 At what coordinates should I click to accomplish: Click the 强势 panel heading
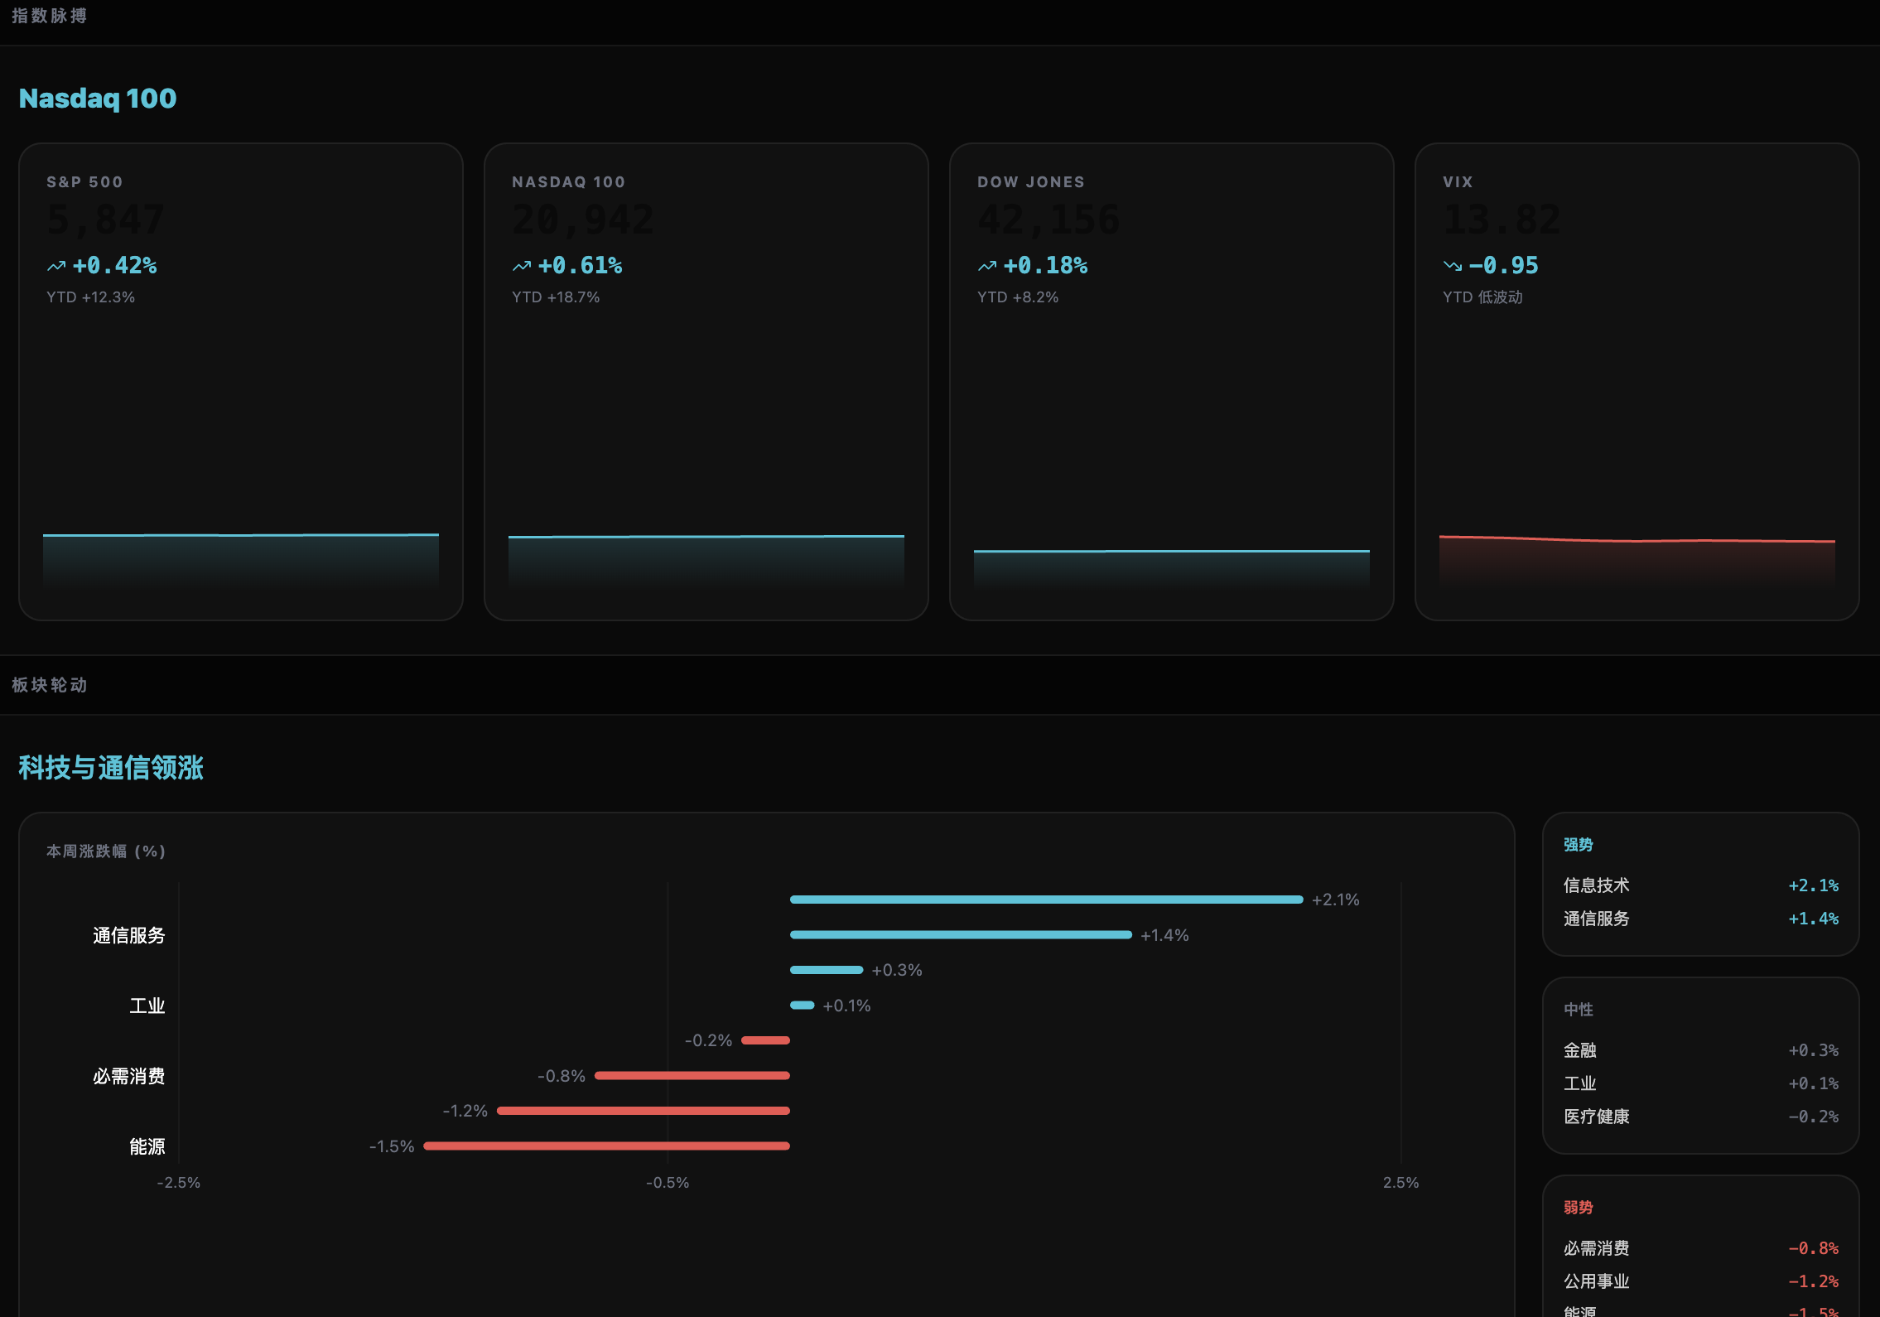[1579, 845]
